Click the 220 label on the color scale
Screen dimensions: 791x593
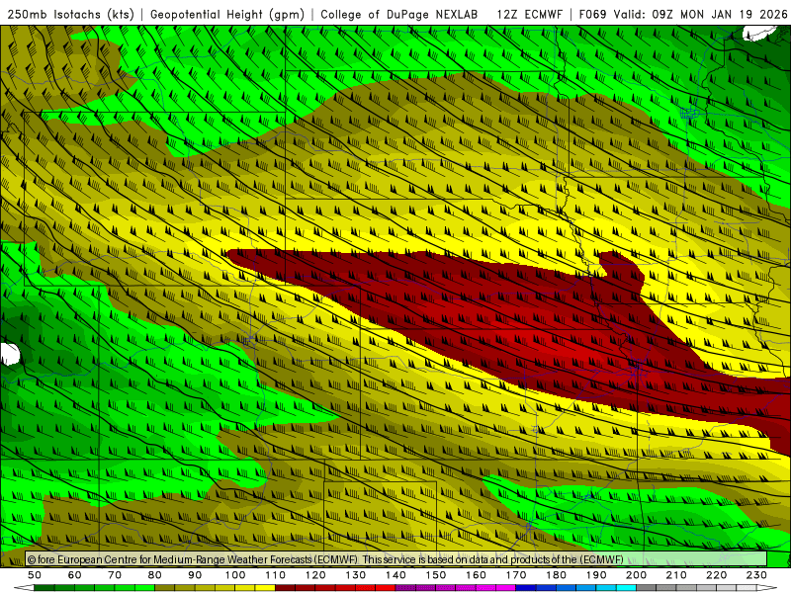[x=716, y=575]
